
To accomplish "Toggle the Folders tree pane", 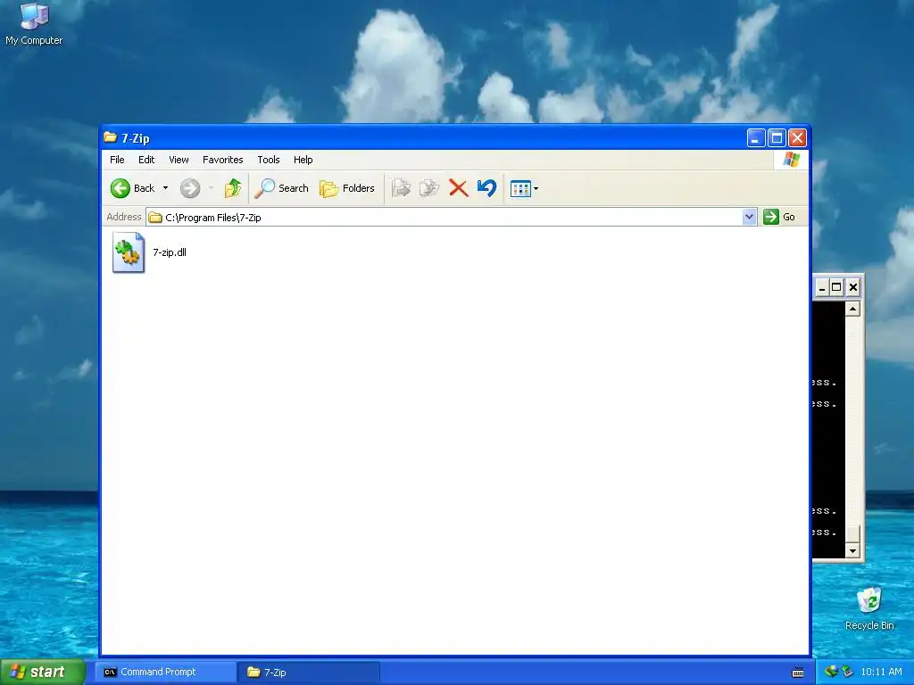I will (x=347, y=188).
